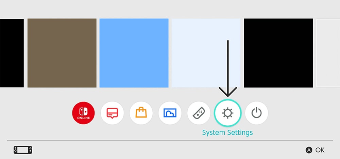The width and height of the screenshot is (340, 159).
Task: Click the circled A button glyph
Action: [x=309, y=150]
